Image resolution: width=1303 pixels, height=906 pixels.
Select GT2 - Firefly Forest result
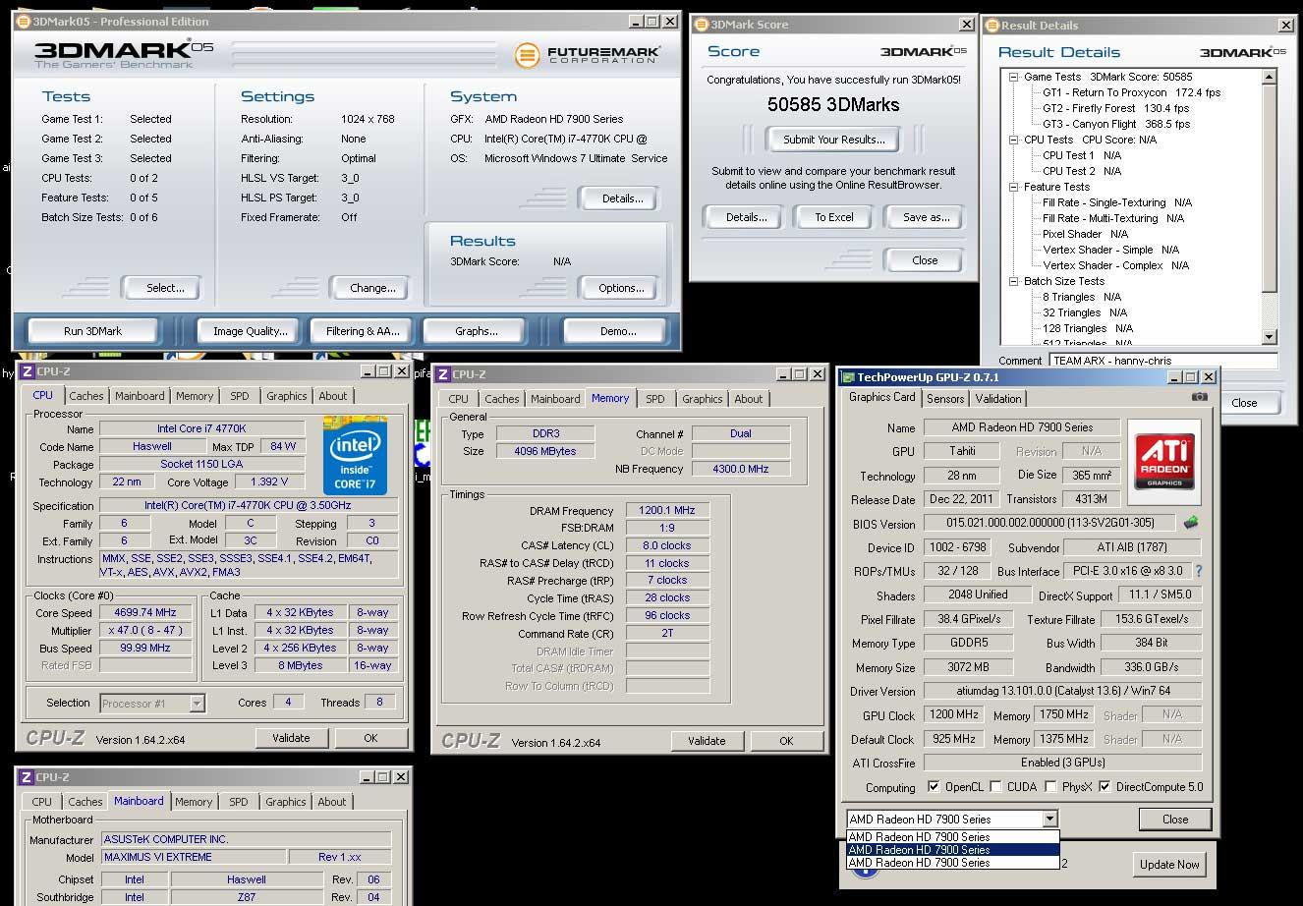(1116, 108)
